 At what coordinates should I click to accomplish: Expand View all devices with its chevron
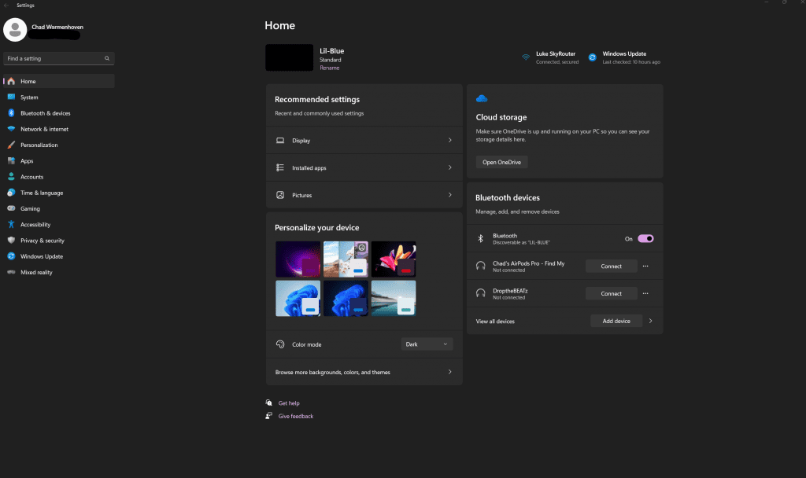[650, 321]
